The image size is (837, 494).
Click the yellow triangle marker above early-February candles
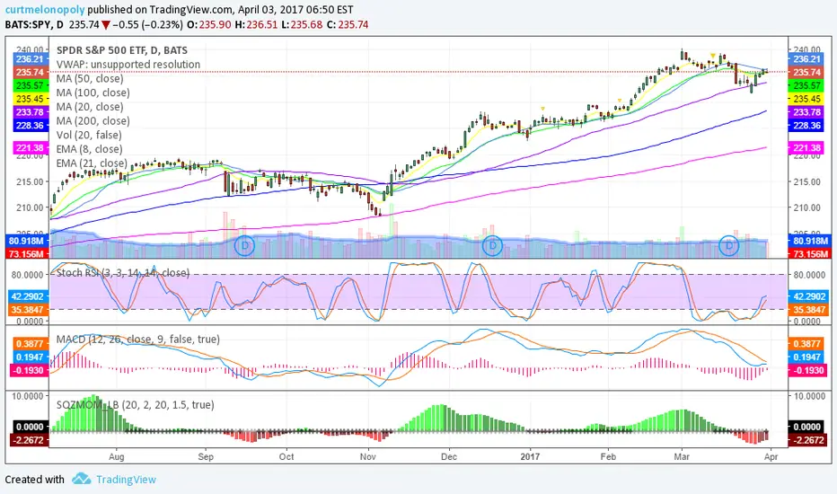619,101
